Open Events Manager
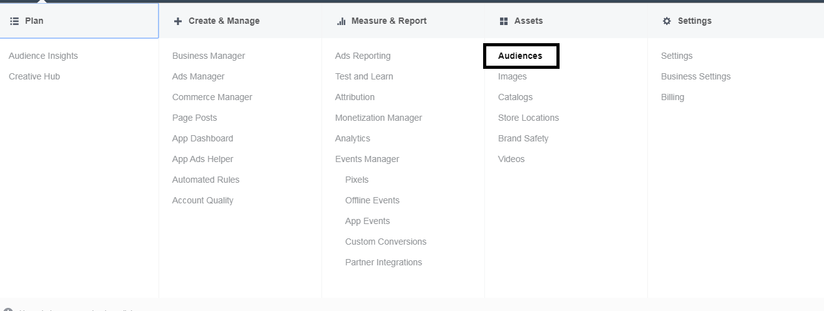Screen dimensions: 824x311 (367, 159)
